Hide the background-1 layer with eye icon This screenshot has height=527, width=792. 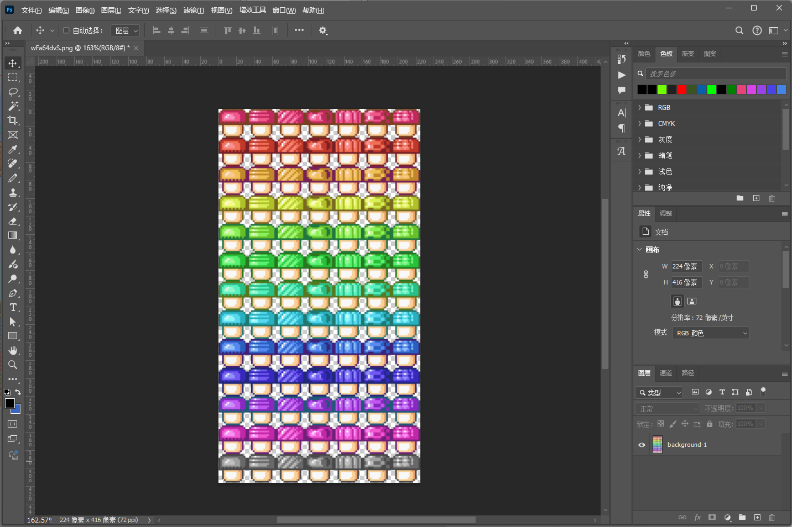tap(642, 445)
